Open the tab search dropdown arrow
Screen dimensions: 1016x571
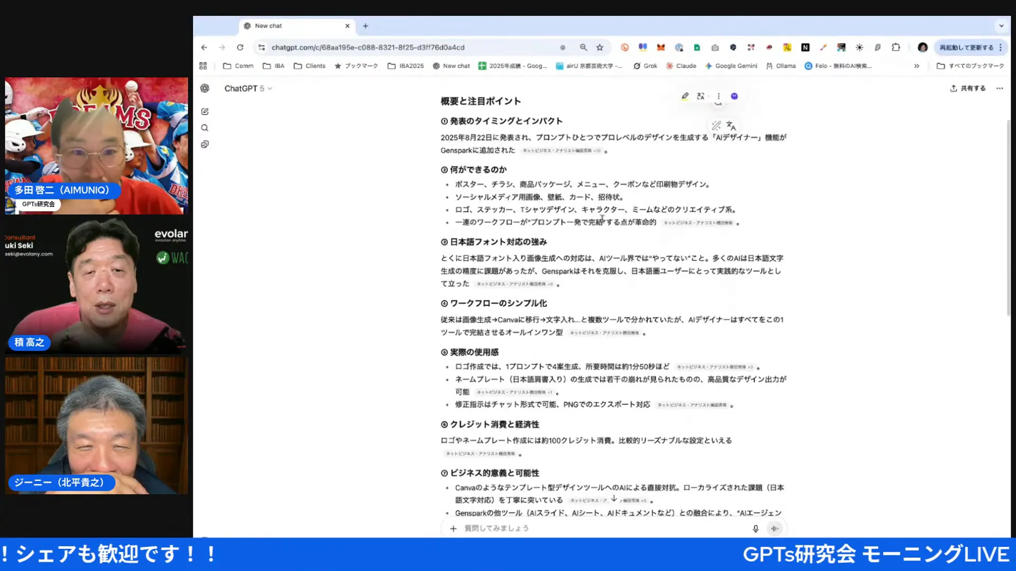click(x=1001, y=25)
